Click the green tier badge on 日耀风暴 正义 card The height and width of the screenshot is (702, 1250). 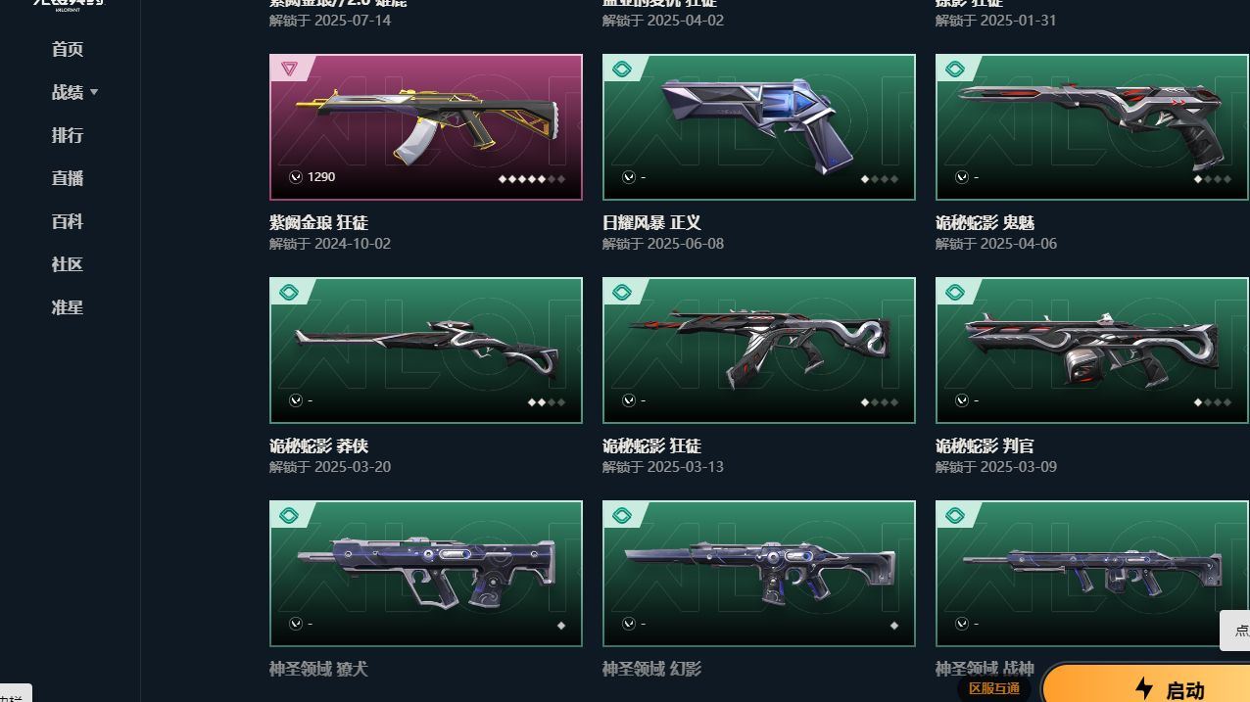621,69
